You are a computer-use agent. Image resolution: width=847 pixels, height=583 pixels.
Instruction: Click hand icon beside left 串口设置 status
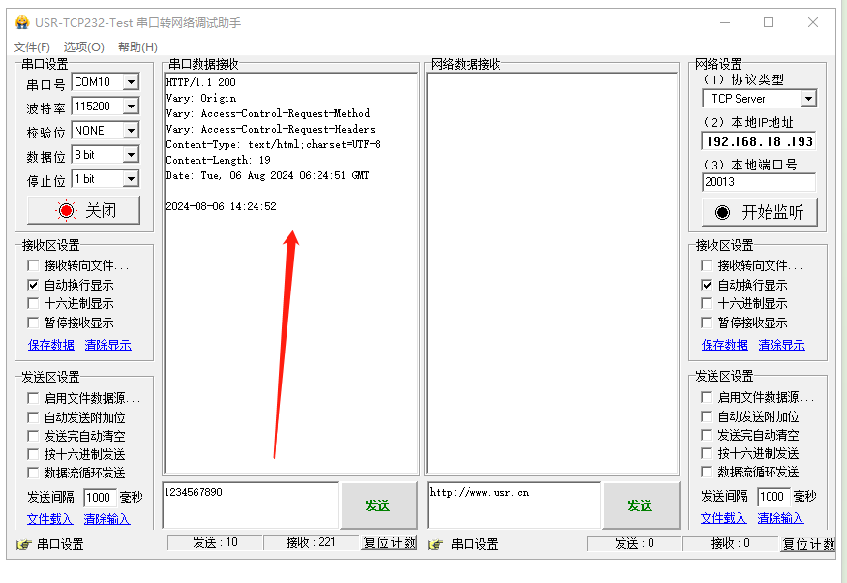(24, 544)
